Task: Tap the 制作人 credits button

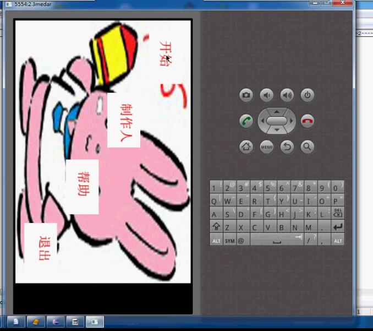Action: click(124, 120)
